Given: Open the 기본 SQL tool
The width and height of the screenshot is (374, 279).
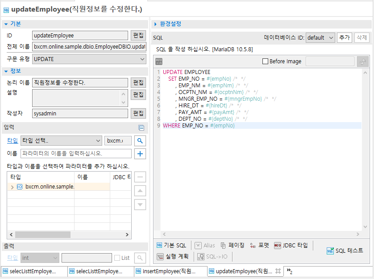Looking at the screenshot, I should coord(171,245).
